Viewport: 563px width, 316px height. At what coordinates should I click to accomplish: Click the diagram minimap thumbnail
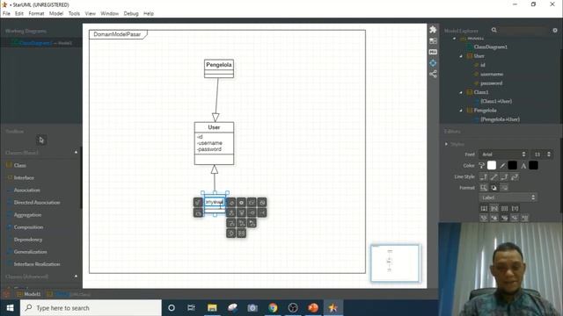tap(395, 262)
